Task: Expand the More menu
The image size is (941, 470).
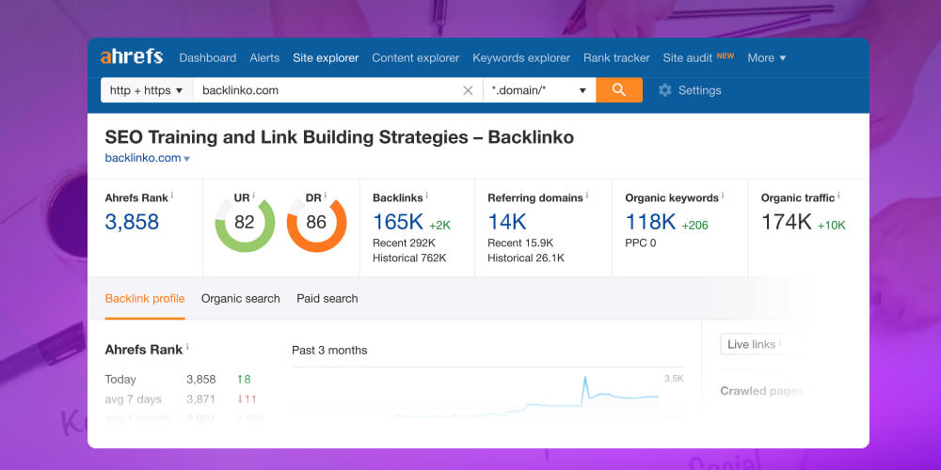Action: click(x=766, y=57)
